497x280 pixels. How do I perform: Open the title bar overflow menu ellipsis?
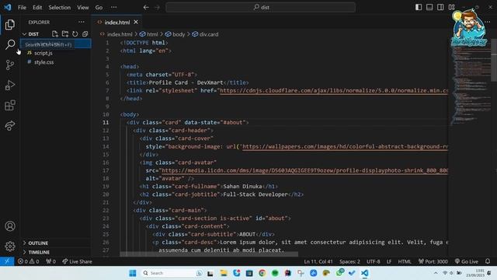114,7
